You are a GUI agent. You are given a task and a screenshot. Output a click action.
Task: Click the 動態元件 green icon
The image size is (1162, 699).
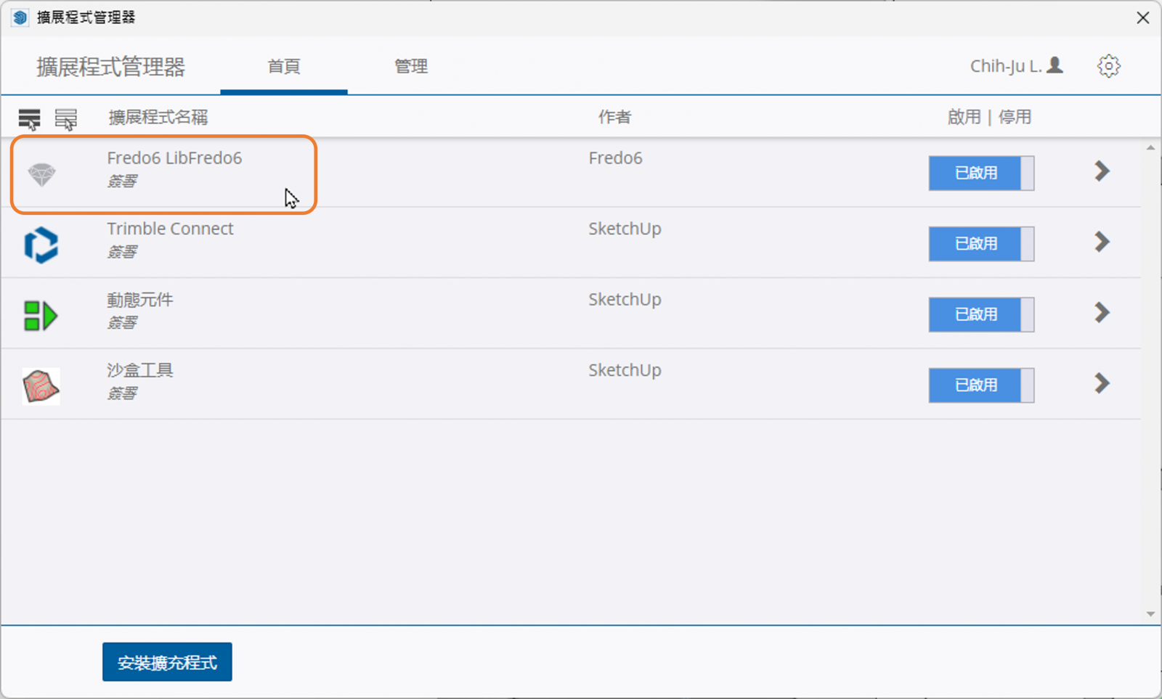41,316
